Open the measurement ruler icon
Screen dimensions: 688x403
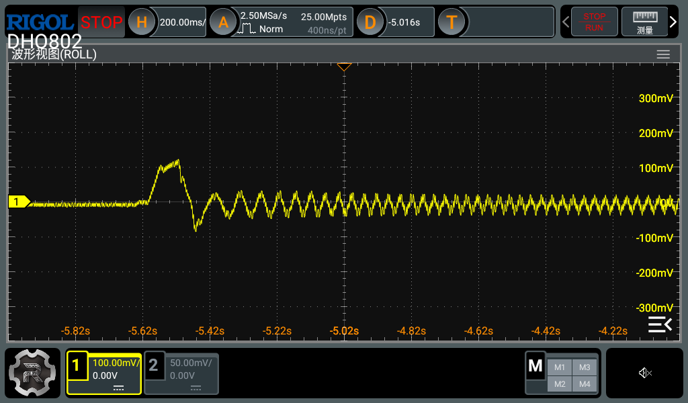point(644,21)
